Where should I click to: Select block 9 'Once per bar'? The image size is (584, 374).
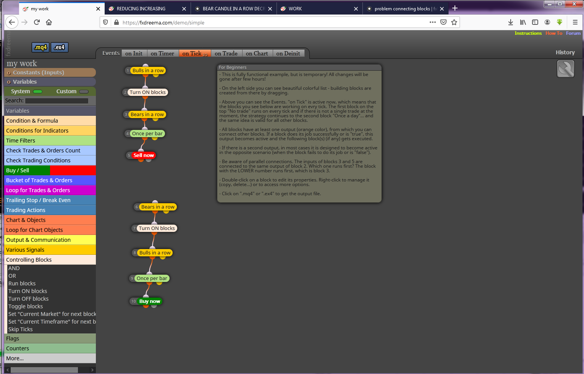click(152, 278)
